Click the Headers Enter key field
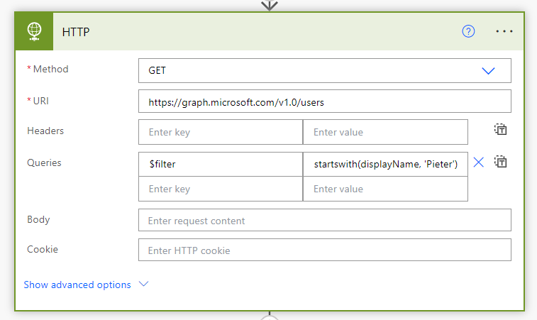Screen dimensions: 537x320 click(221, 132)
